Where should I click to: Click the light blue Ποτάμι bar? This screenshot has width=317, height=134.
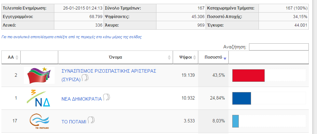tap(235, 121)
